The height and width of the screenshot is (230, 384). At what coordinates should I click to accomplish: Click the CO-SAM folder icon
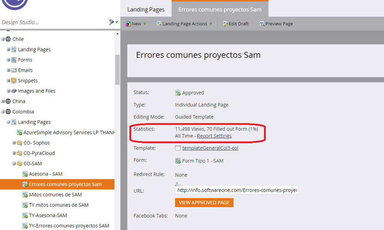(19, 164)
